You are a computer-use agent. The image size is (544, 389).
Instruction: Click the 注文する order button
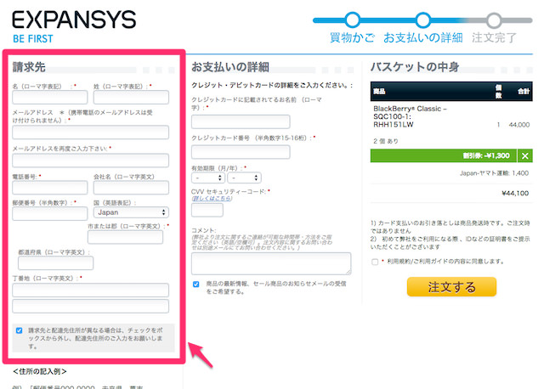(x=451, y=287)
